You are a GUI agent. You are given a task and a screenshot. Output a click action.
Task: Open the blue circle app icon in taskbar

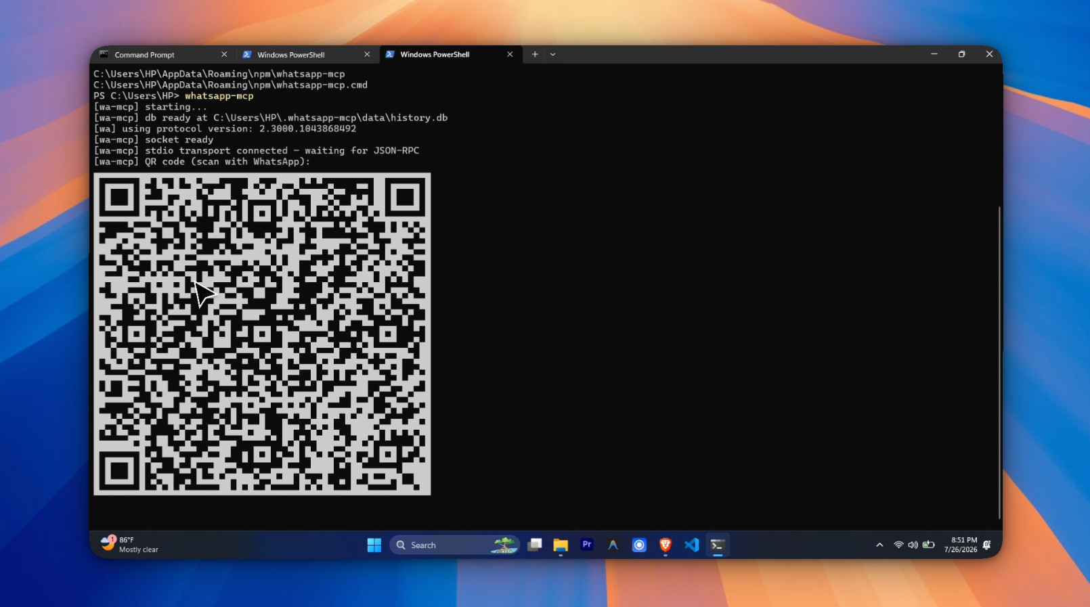coord(639,545)
